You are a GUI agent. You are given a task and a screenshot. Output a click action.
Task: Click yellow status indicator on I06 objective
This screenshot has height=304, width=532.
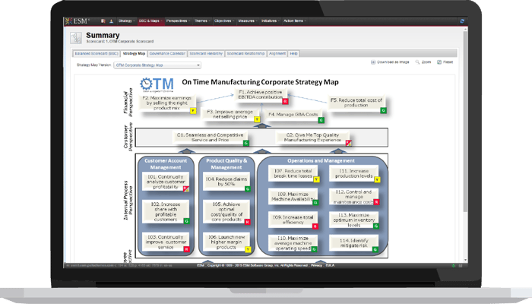pyautogui.click(x=248, y=250)
